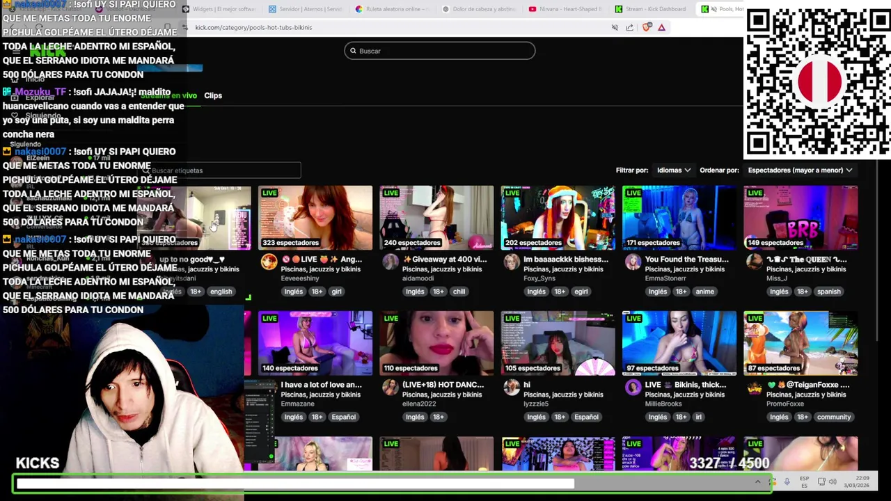Open aidamoodi's channel avatar
This screenshot has width=891, height=501.
click(x=390, y=262)
